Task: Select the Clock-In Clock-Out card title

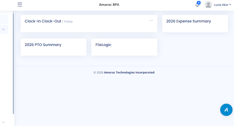Action: pyautogui.click(x=43, y=21)
